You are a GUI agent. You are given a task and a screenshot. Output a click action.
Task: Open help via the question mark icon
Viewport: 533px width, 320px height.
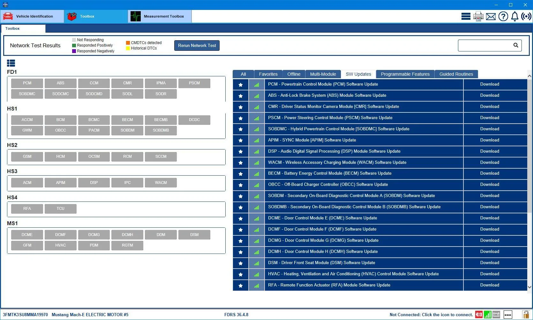(503, 16)
